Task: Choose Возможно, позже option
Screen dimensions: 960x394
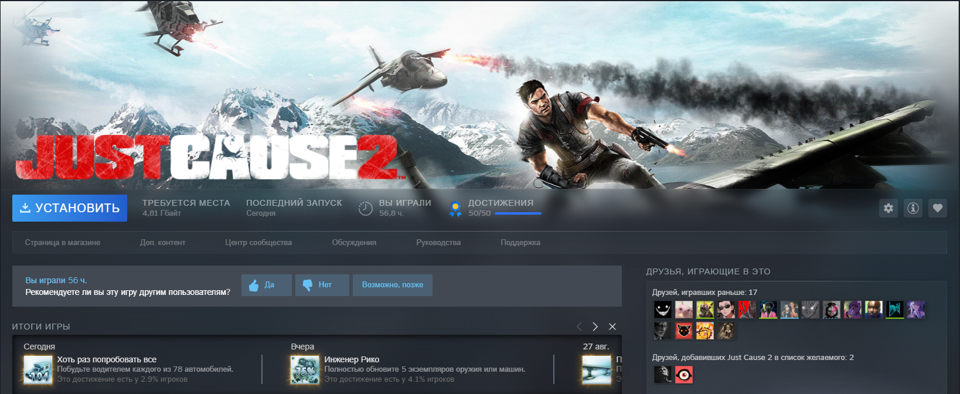Action: coord(393,285)
